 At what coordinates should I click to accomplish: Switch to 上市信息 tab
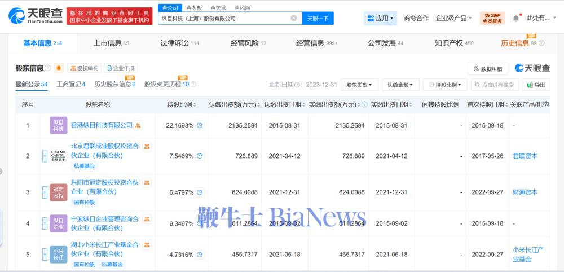(111, 43)
